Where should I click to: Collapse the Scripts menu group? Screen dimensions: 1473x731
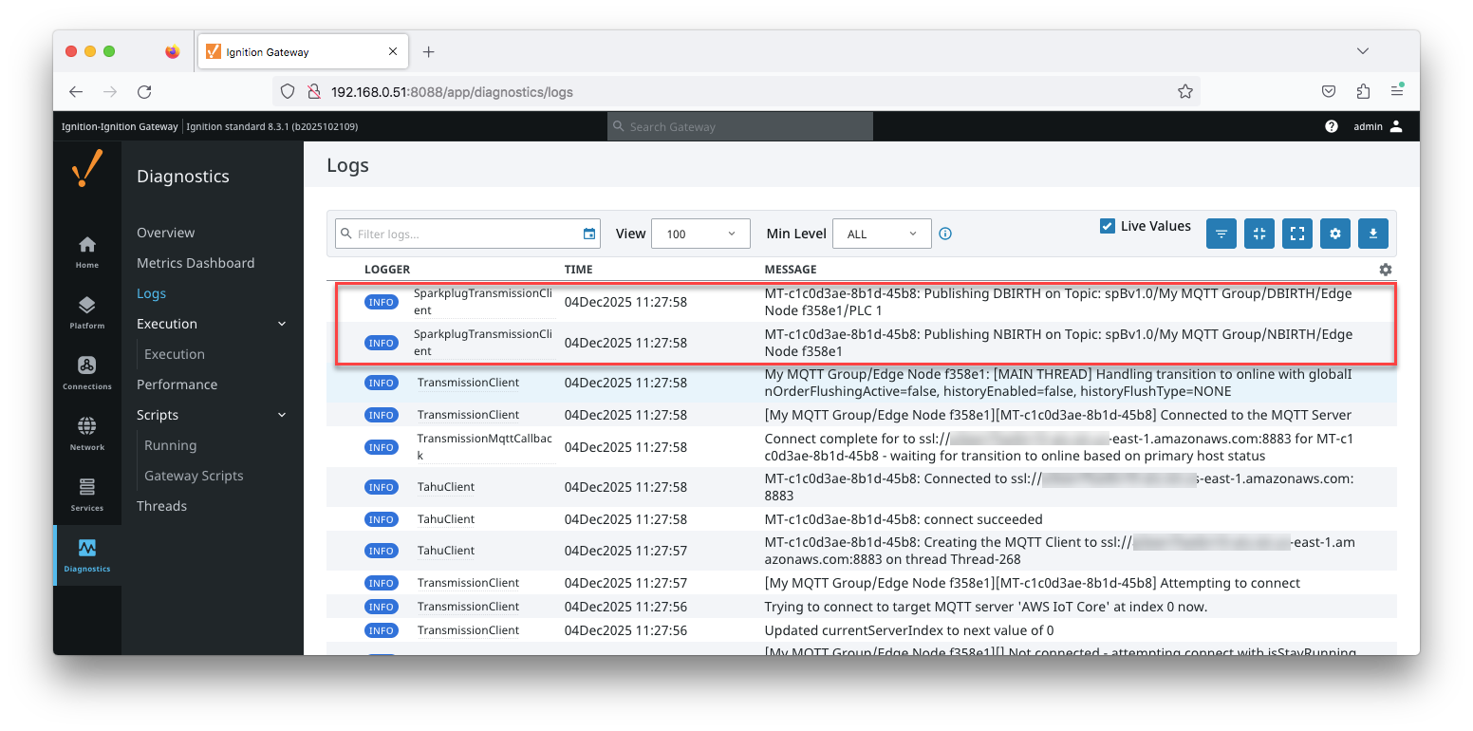pyautogui.click(x=281, y=415)
